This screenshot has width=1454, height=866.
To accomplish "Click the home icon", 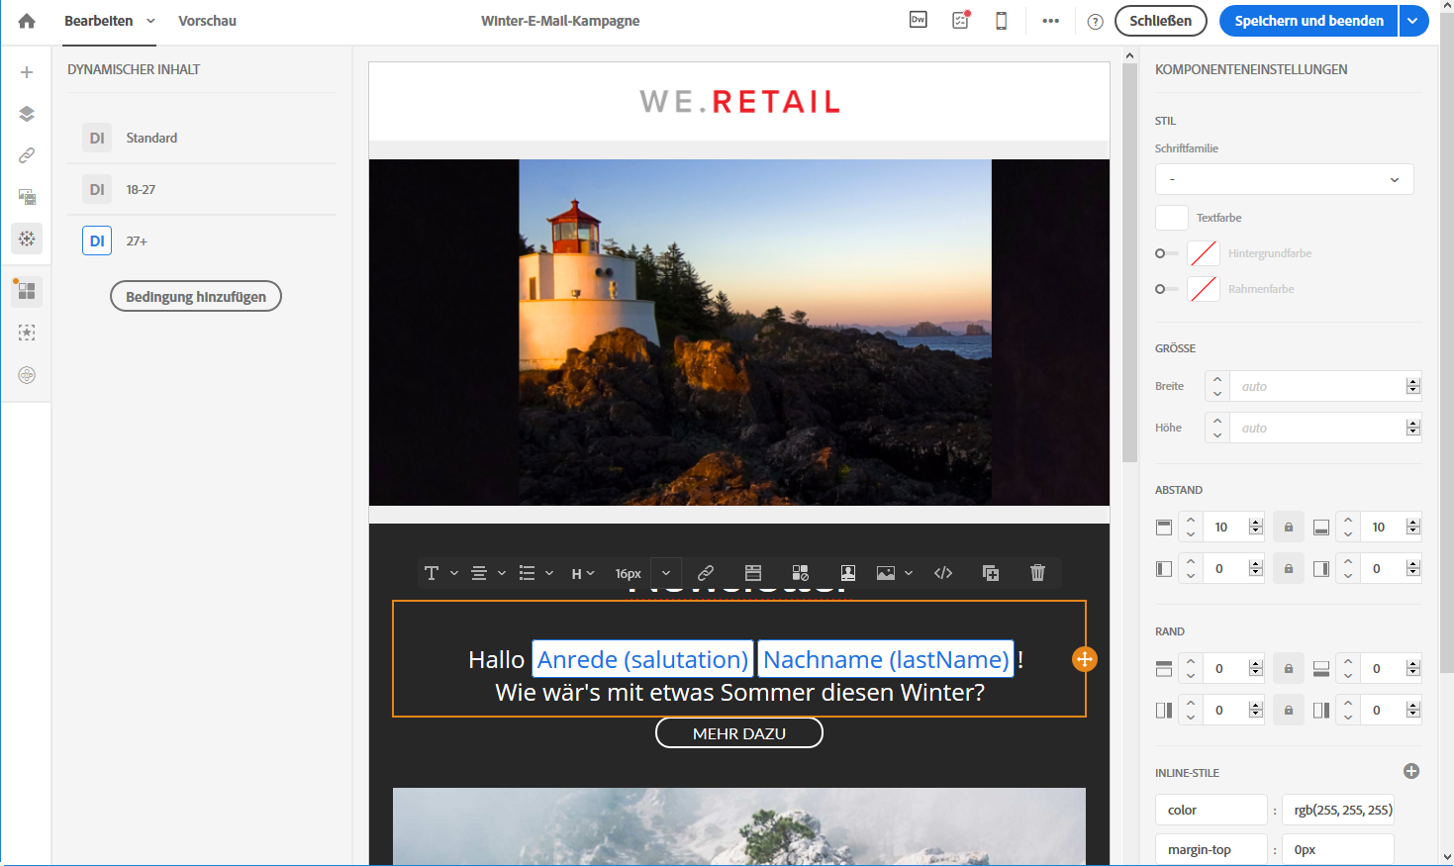I will click(27, 21).
